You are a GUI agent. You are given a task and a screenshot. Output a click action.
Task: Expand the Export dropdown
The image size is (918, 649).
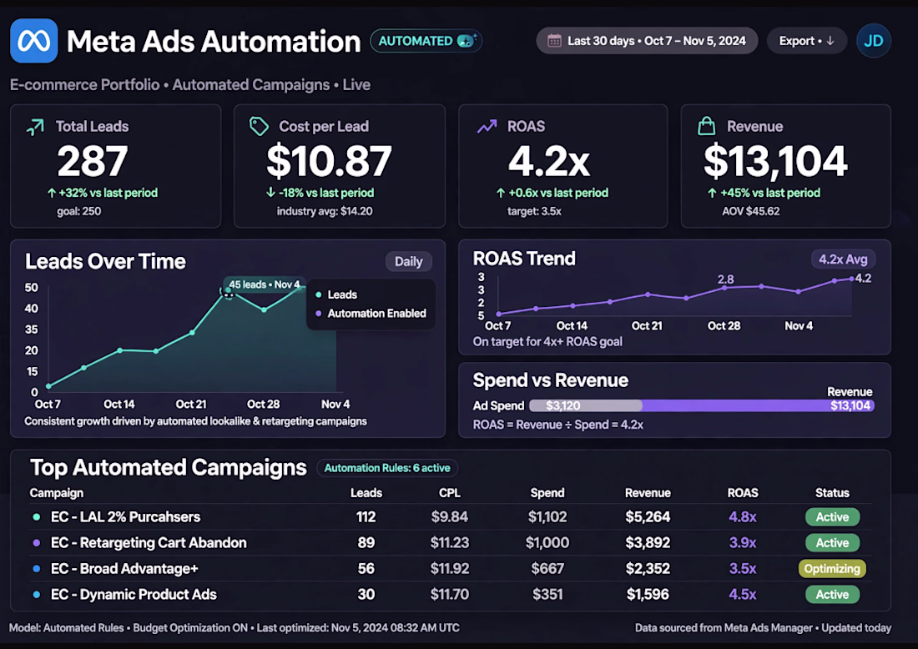pos(807,41)
